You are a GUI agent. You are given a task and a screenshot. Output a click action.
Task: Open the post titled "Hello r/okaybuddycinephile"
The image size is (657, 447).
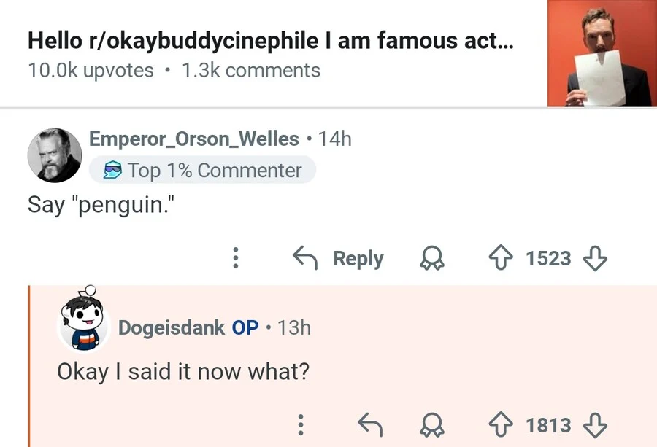click(x=270, y=41)
